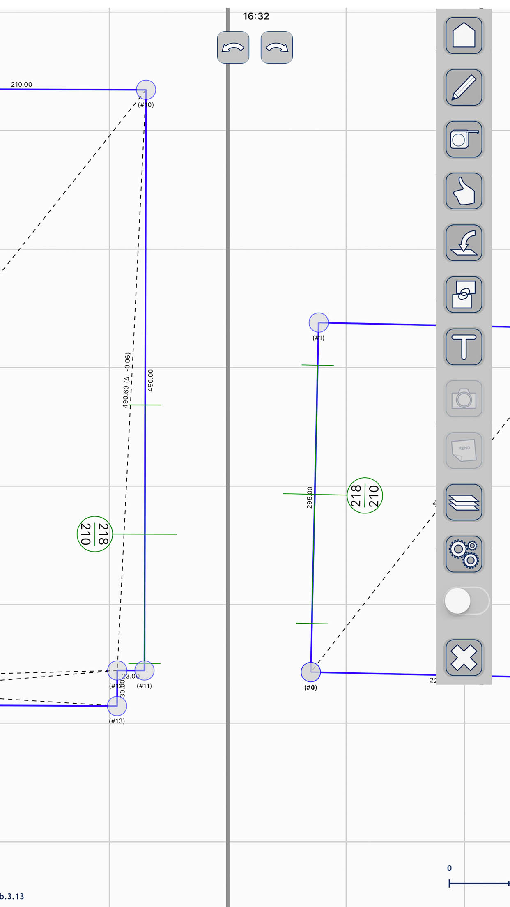Screen dimensions: 510x907
Task: Select the Pencil draw tool
Action: (464, 87)
